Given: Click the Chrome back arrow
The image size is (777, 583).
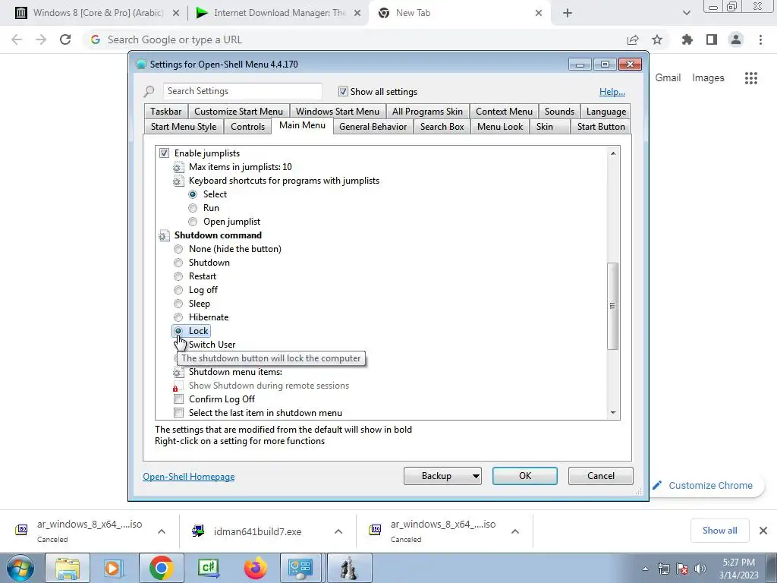Looking at the screenshot, I should click(x=17, y=39).
